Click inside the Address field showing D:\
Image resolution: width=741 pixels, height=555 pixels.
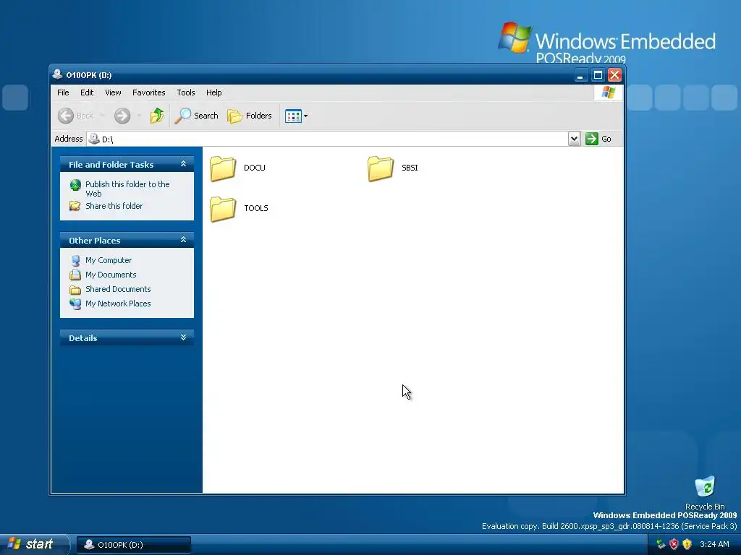327,139
